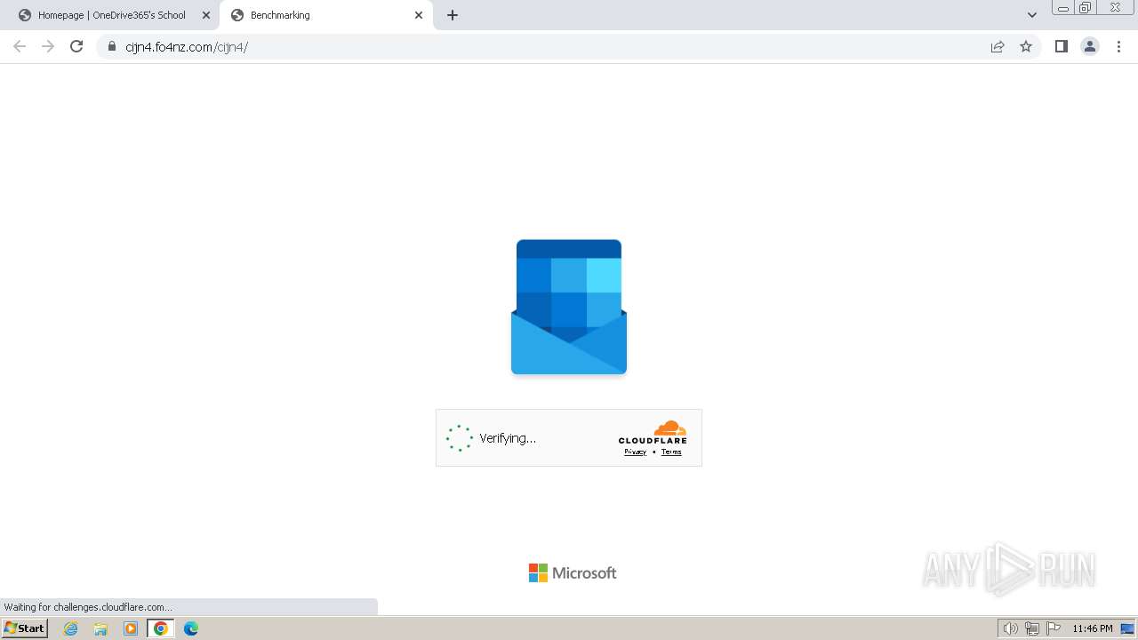Share this page icon
The height and width of the screenshot is (640, 1138).
tap(998, 46)
